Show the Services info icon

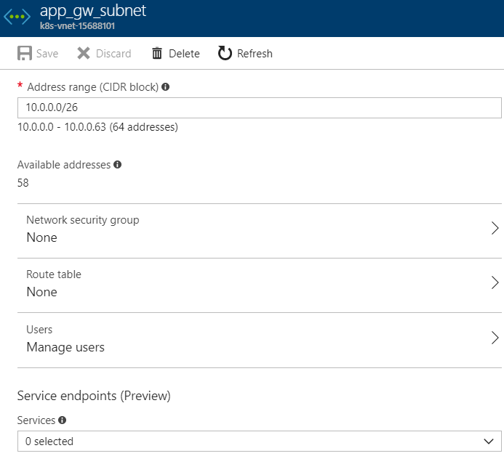(63, 420)
